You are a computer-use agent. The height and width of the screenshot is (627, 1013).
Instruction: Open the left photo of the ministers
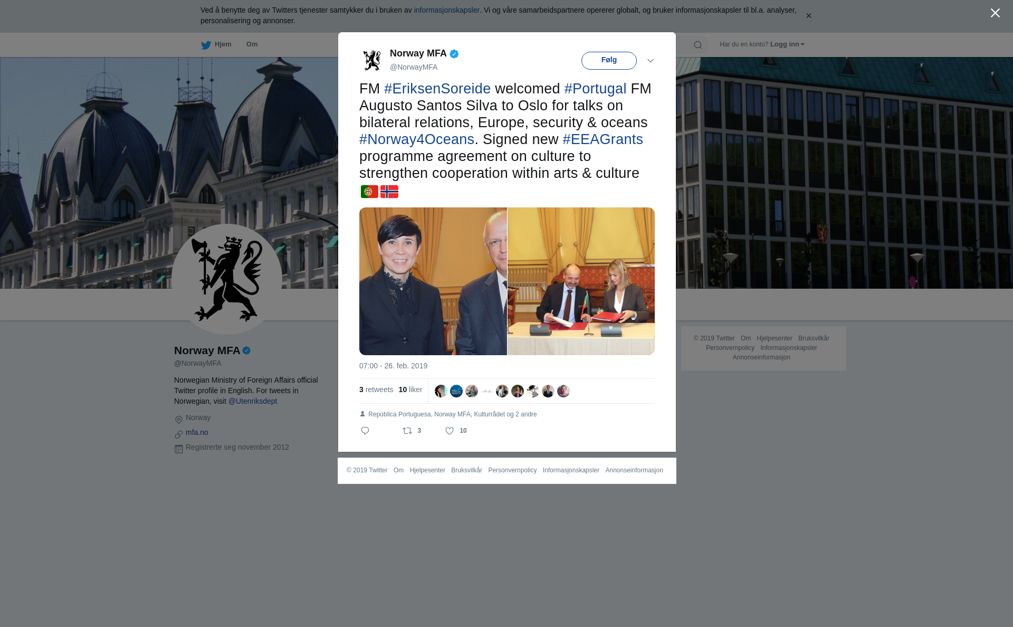[433, 281]
